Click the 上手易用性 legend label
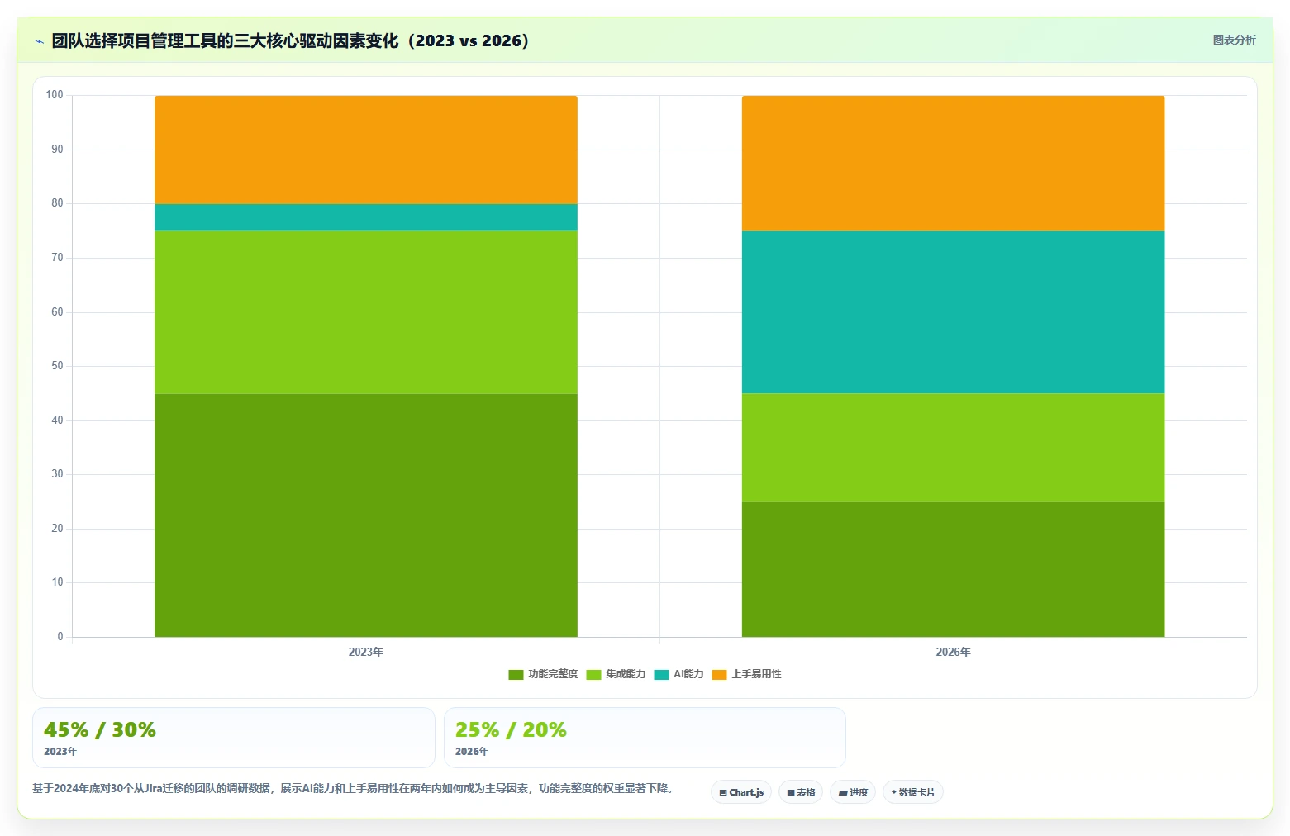The width and height of the screenshot is (1290, 836). click(x=756, y=674)
